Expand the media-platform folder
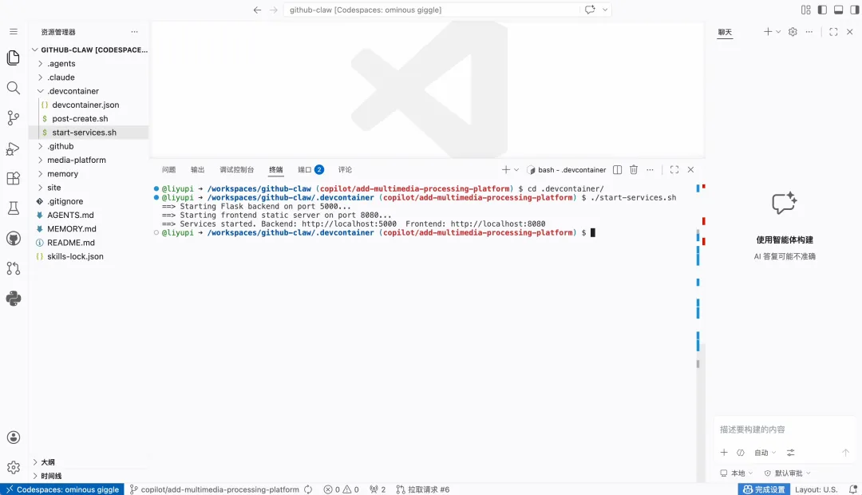862x495 pixels. pos(76,160)
